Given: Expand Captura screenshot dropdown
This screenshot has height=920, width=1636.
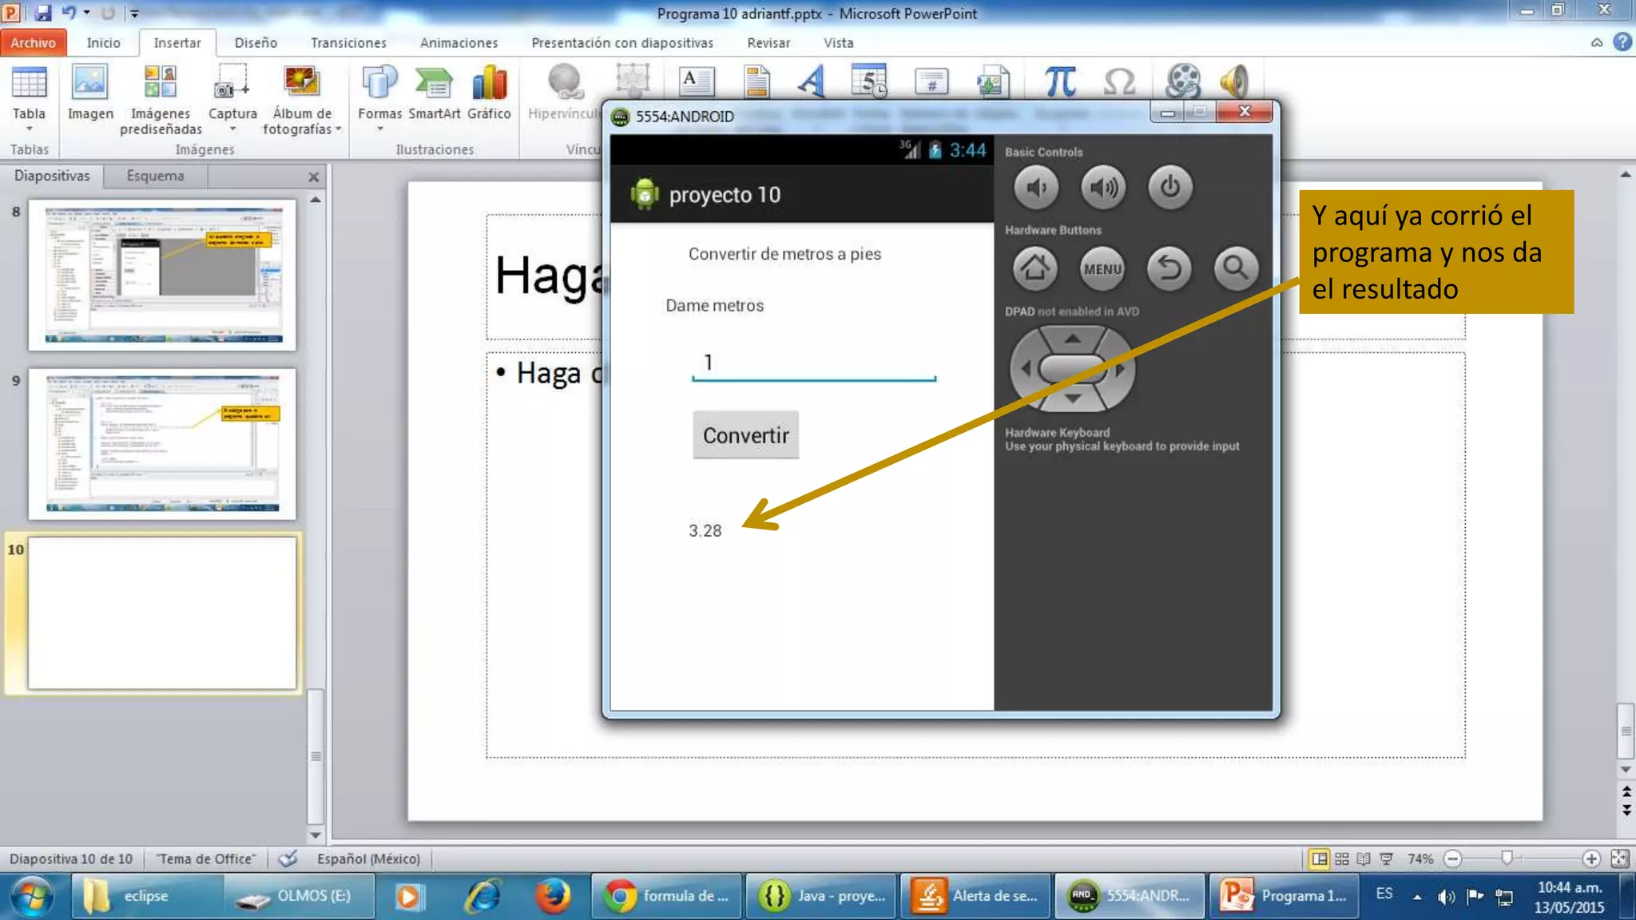Looking at the screenshot, I should click(x=233, y=129).
